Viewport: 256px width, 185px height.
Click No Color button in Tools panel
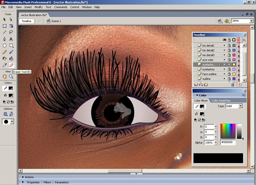point(8,102)
